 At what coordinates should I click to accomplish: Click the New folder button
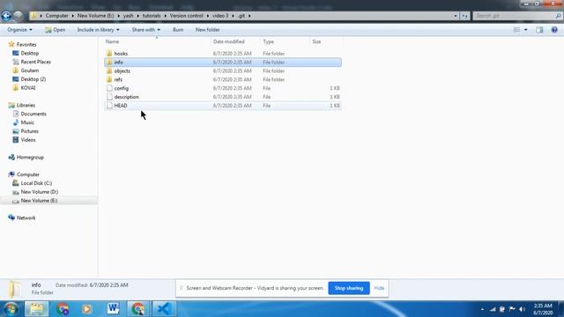click(208, 30)
